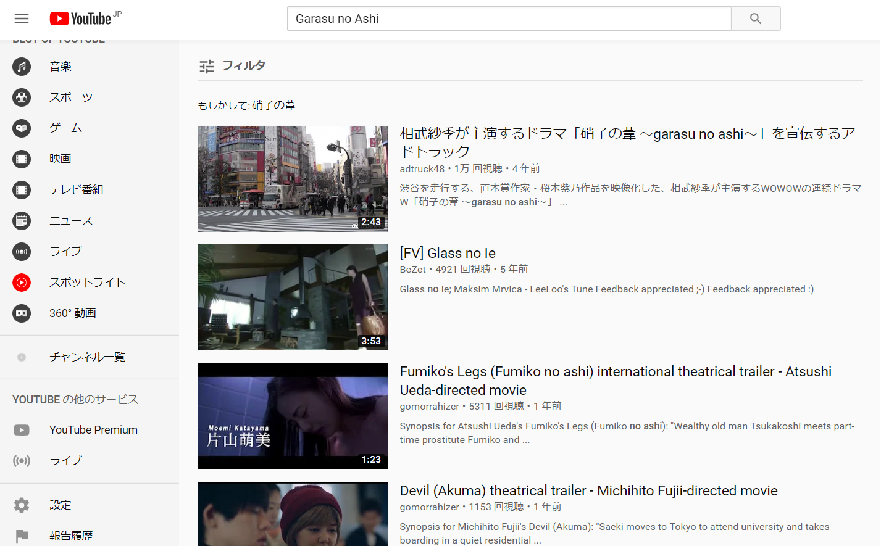881x546 pixels.
Task: Open チャンネル一覧 channel list
Action: point(87,357)
